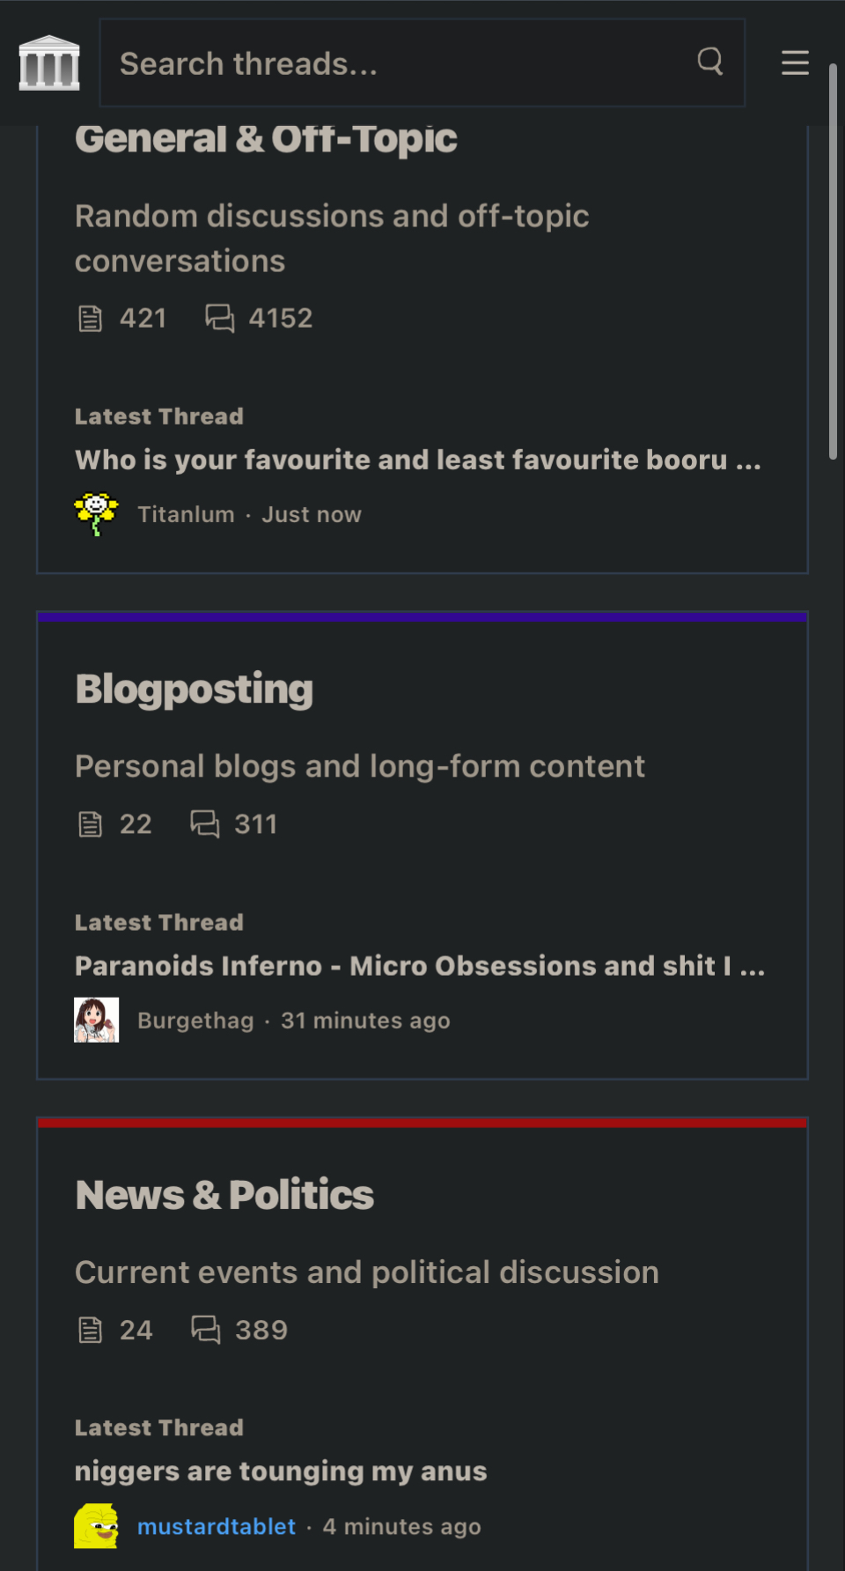845x1571 pixels.
Task: Click the thread icon beside 22
Action: 91,824
